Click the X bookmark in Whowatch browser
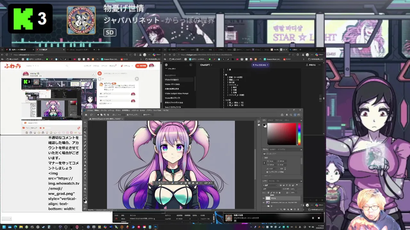The image size is (410, 230). click(61, 59)
